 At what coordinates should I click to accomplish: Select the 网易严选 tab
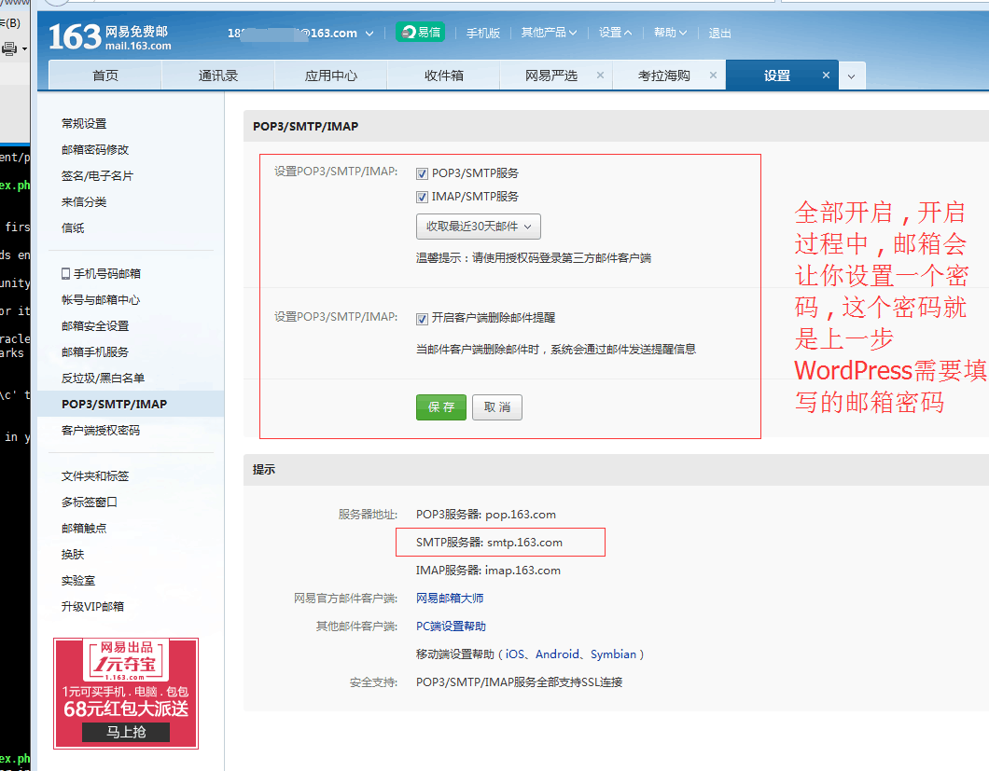coord(550,76)
